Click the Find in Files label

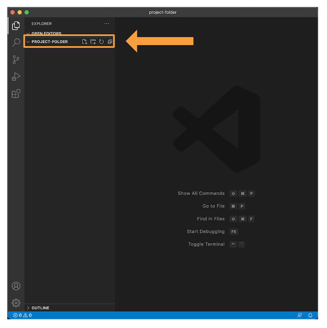[x=211, y=219]
